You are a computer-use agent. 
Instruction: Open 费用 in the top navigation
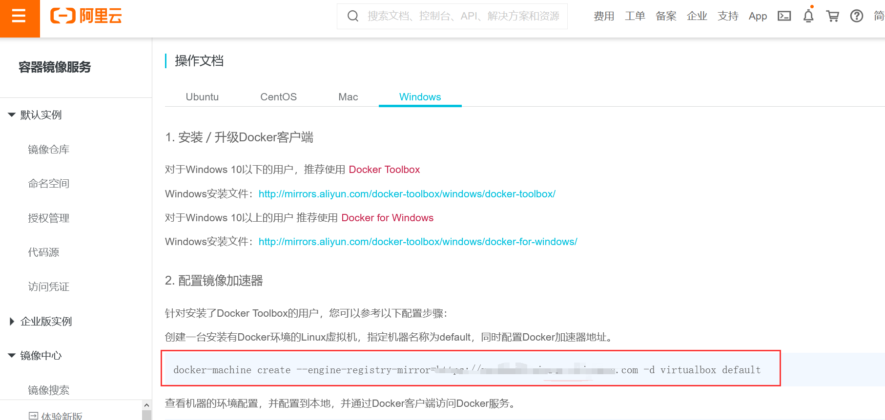(x=604, y=16)
